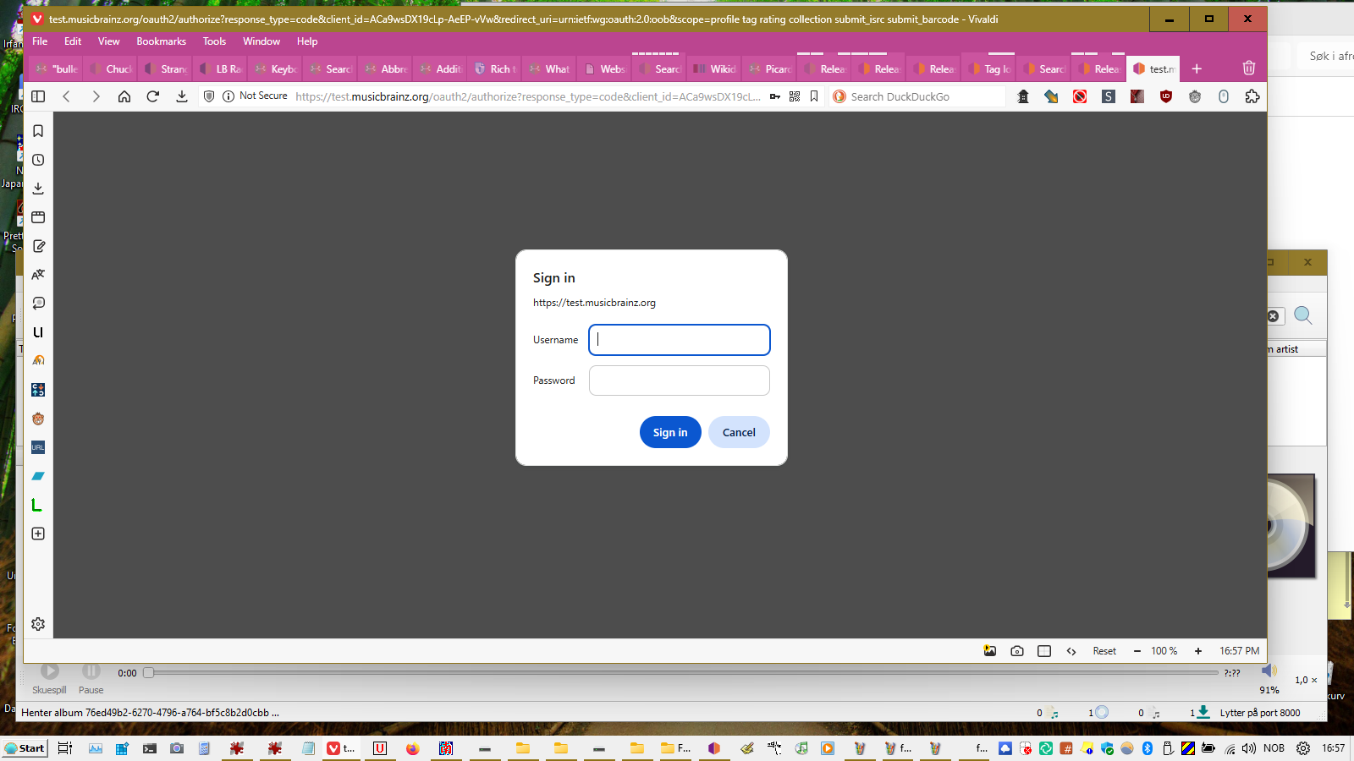
Task: Toggle the extensions puzzle icon
Action: pos(1252,96)
